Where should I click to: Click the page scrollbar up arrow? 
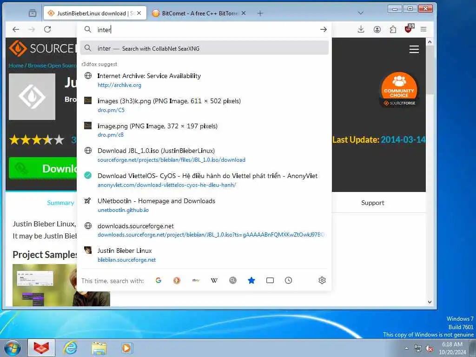430,42
